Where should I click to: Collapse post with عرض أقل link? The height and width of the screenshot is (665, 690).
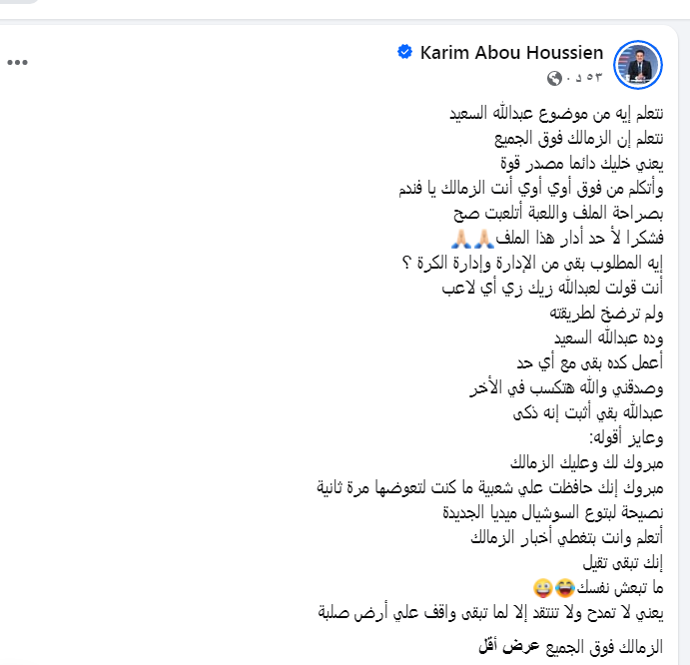508,646
